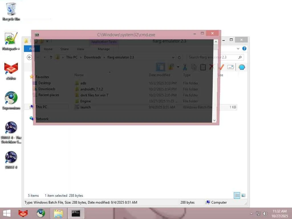Open the cmd.exe window system menu icon

[x=37, y=35]
